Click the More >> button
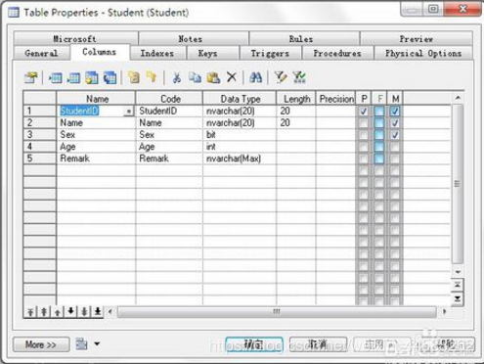484x364 pixels. 41,344
